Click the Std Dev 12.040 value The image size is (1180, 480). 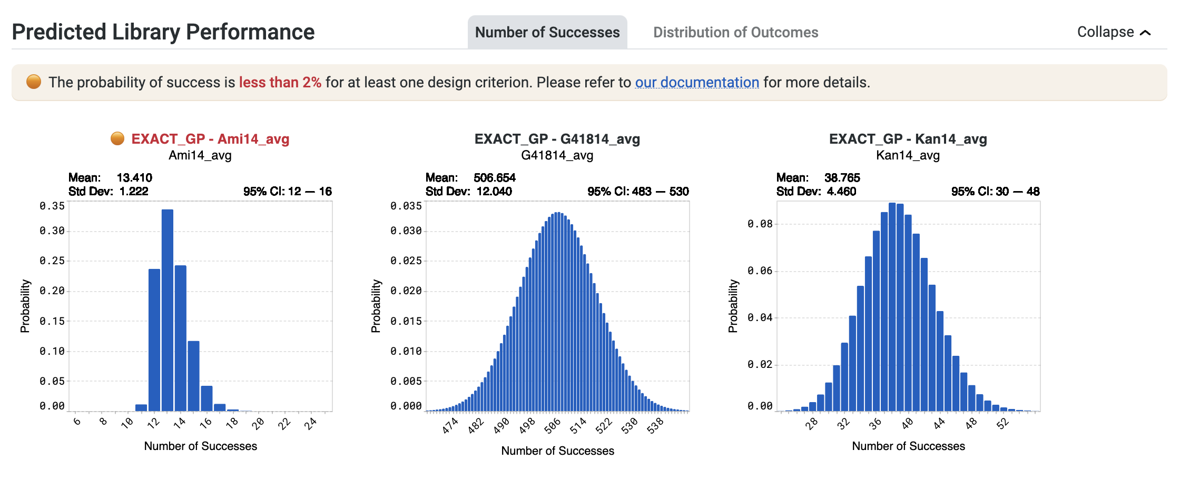click(x=494, y=192)
